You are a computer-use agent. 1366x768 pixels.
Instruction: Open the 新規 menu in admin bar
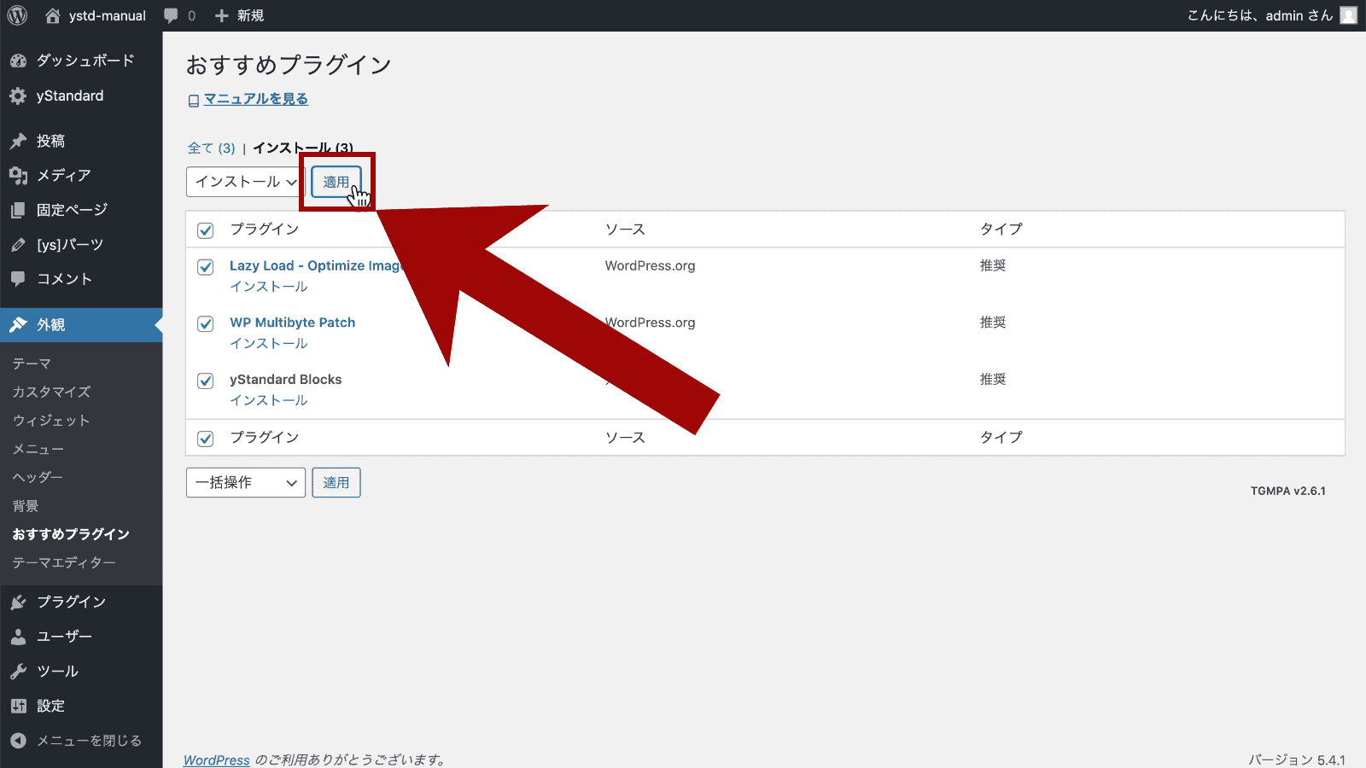(240, 15)
